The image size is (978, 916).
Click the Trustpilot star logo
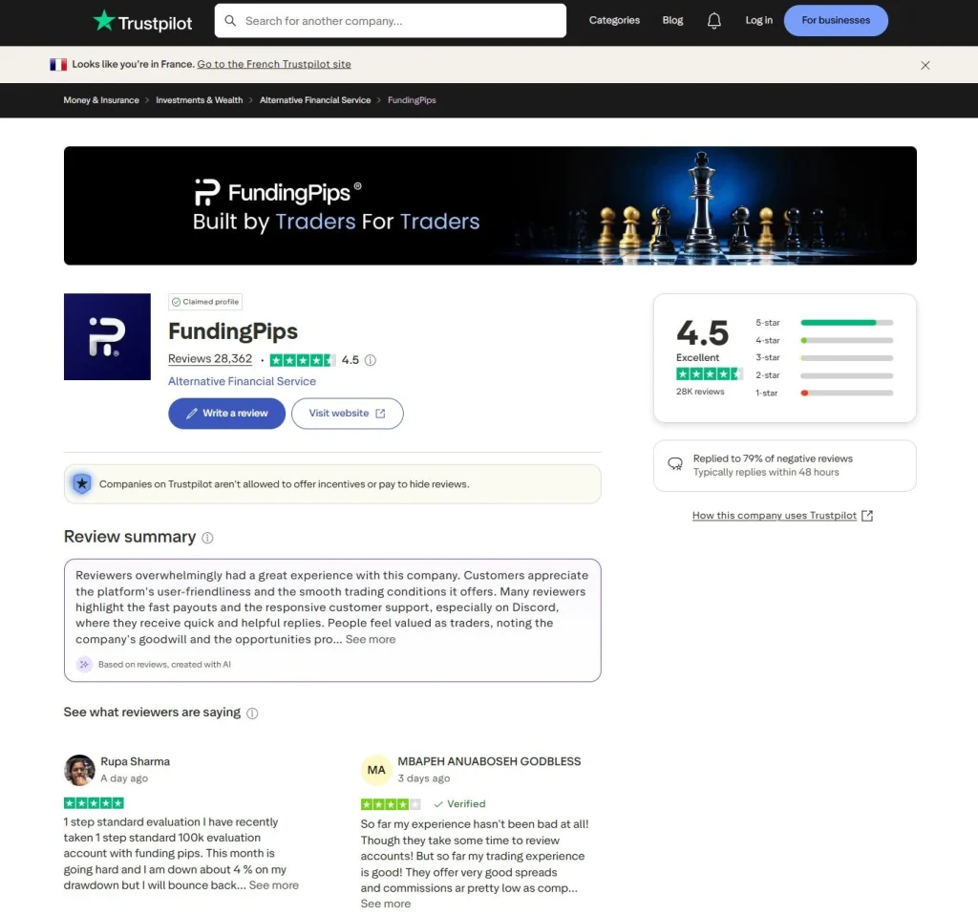coord(103,20)
